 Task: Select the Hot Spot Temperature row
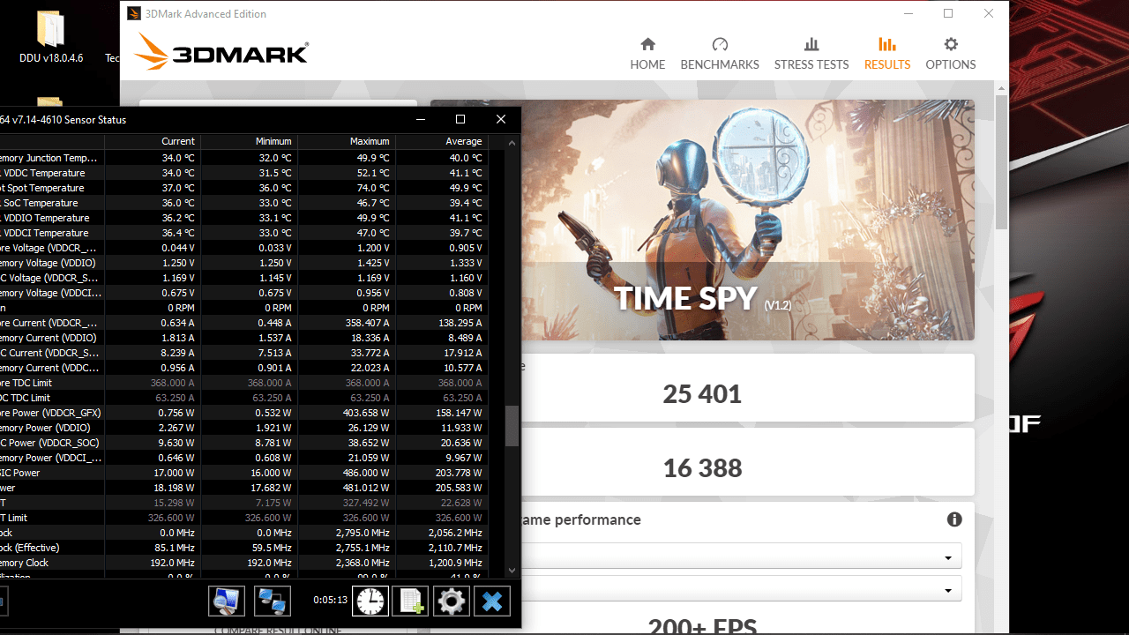click(x=243, y=188)
